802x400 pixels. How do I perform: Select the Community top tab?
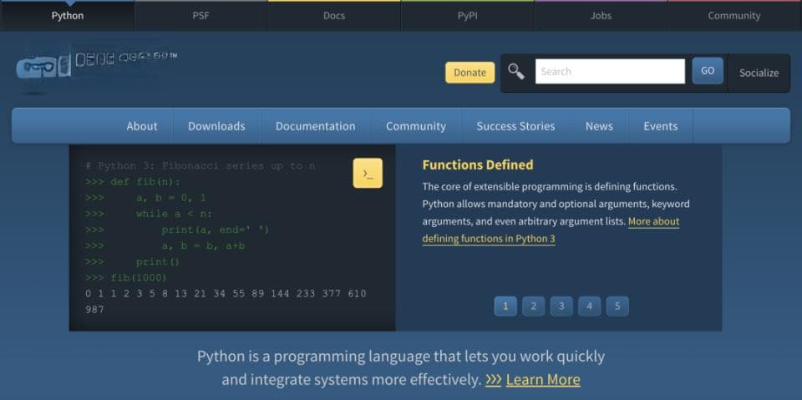click(734, 15)
